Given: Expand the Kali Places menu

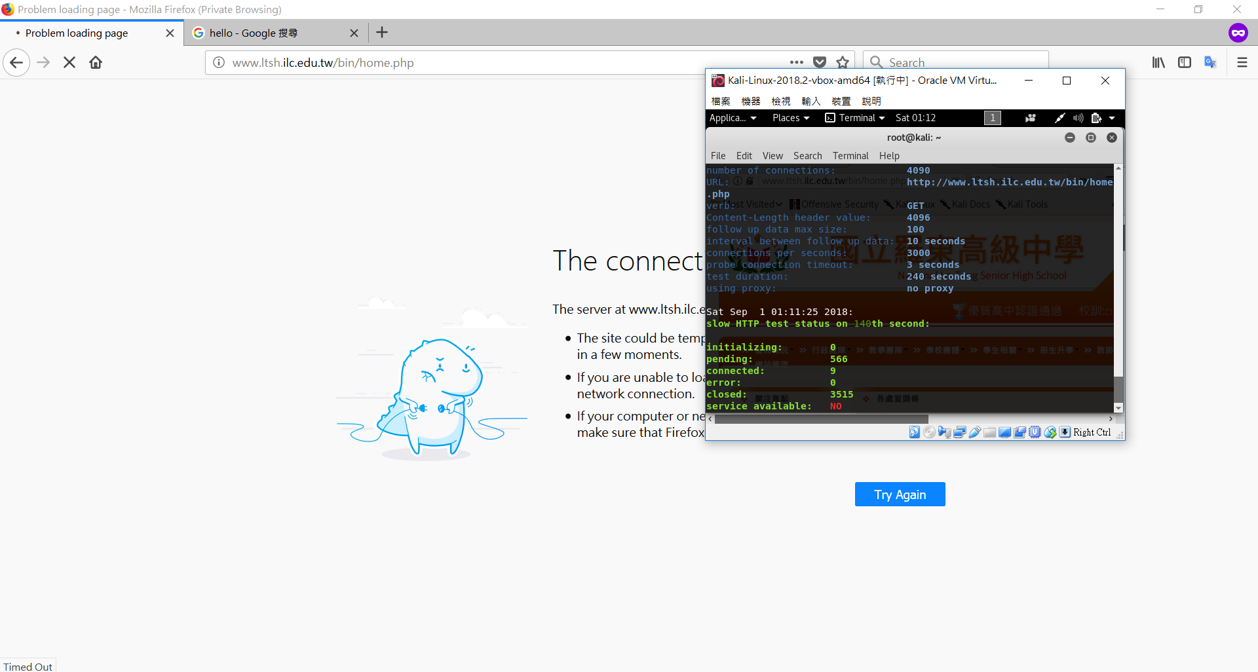Looking at the screenshot, I should [791, 118].
